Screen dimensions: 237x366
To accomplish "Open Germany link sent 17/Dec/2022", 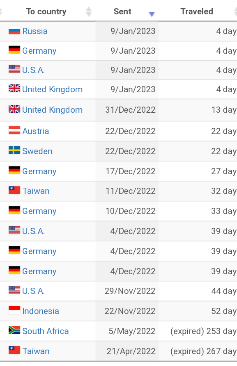I will coord(39,171).
